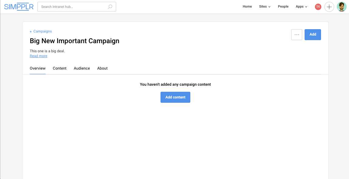Navigate to Home
Screen dimensions: 349x179
[x=247, y=6]
